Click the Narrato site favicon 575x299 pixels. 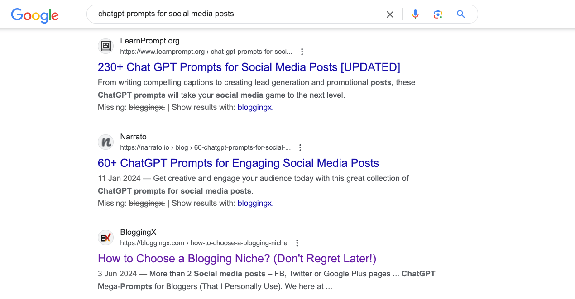click(105, 142)
